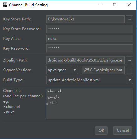Confirm settings with OK button
The height and width of the screenshot is (139, 137).
[x=101, y=131]
